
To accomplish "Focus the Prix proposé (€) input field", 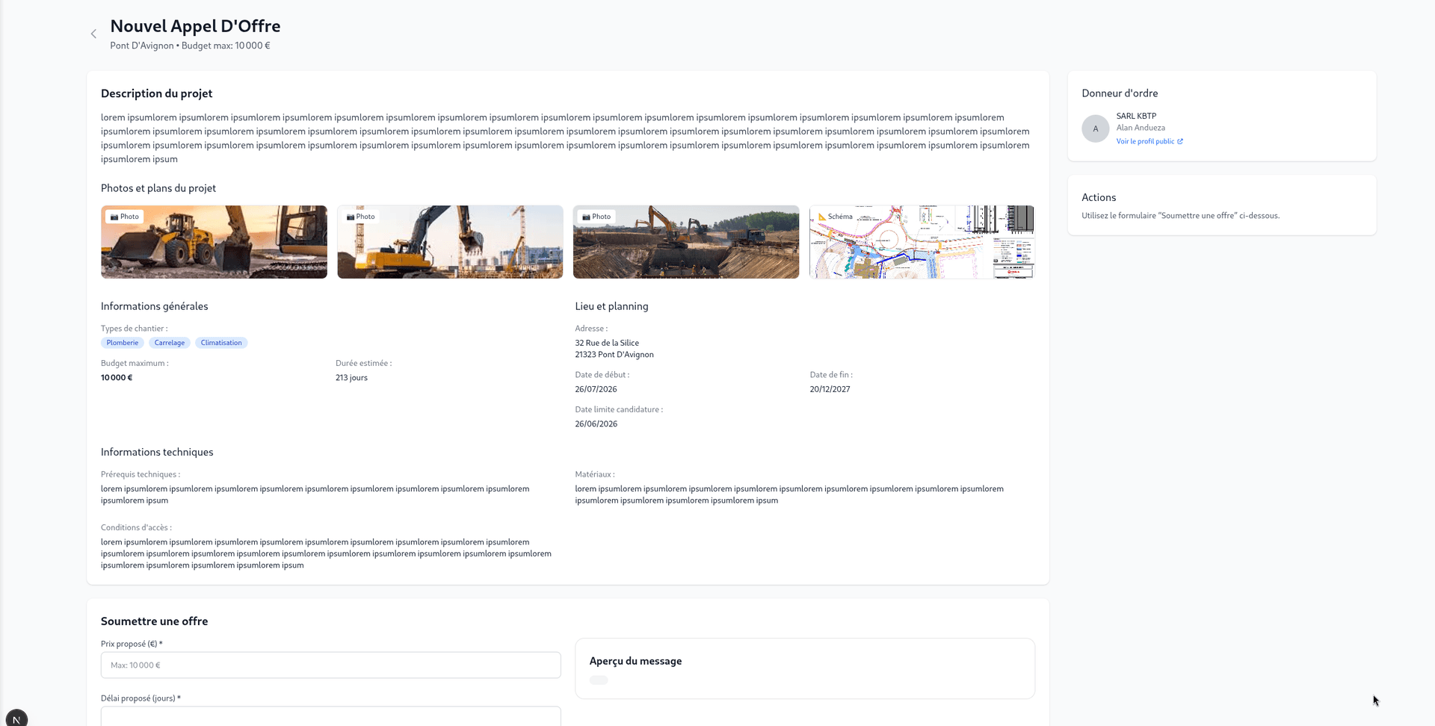I will click(330, 665).
